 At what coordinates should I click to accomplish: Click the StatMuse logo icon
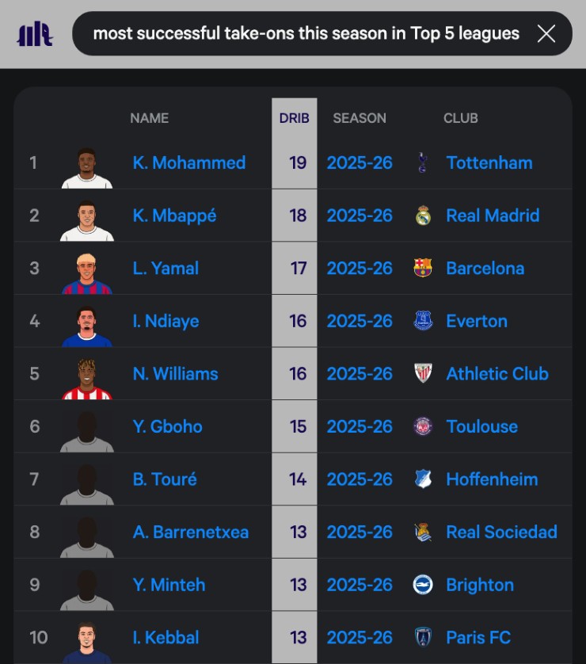35,34
